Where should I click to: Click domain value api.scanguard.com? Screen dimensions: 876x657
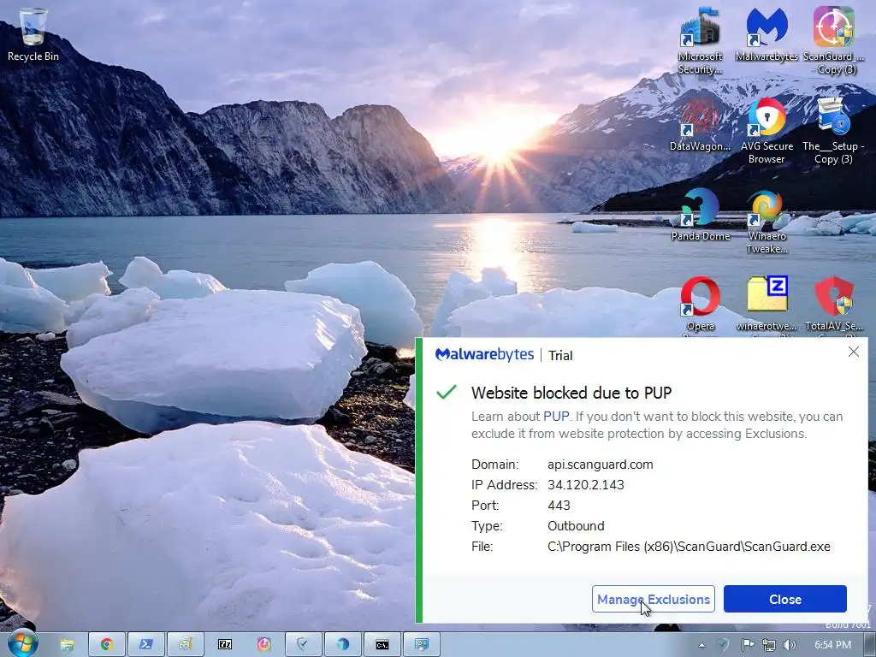(x=600, y=465)
